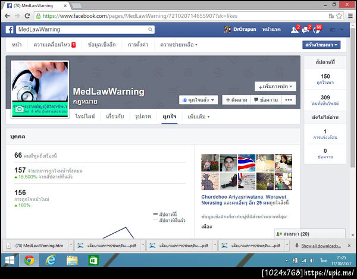Click the search magnifier icon
The width and height of the screenshot is (357, 279).
pos(151,30)
